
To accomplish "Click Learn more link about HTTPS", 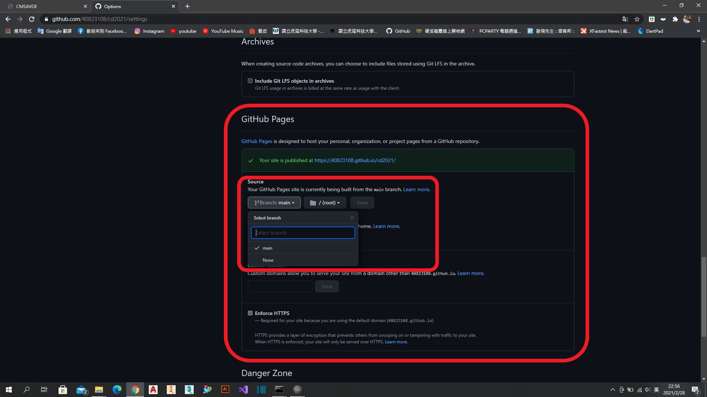I will [396, 342].
